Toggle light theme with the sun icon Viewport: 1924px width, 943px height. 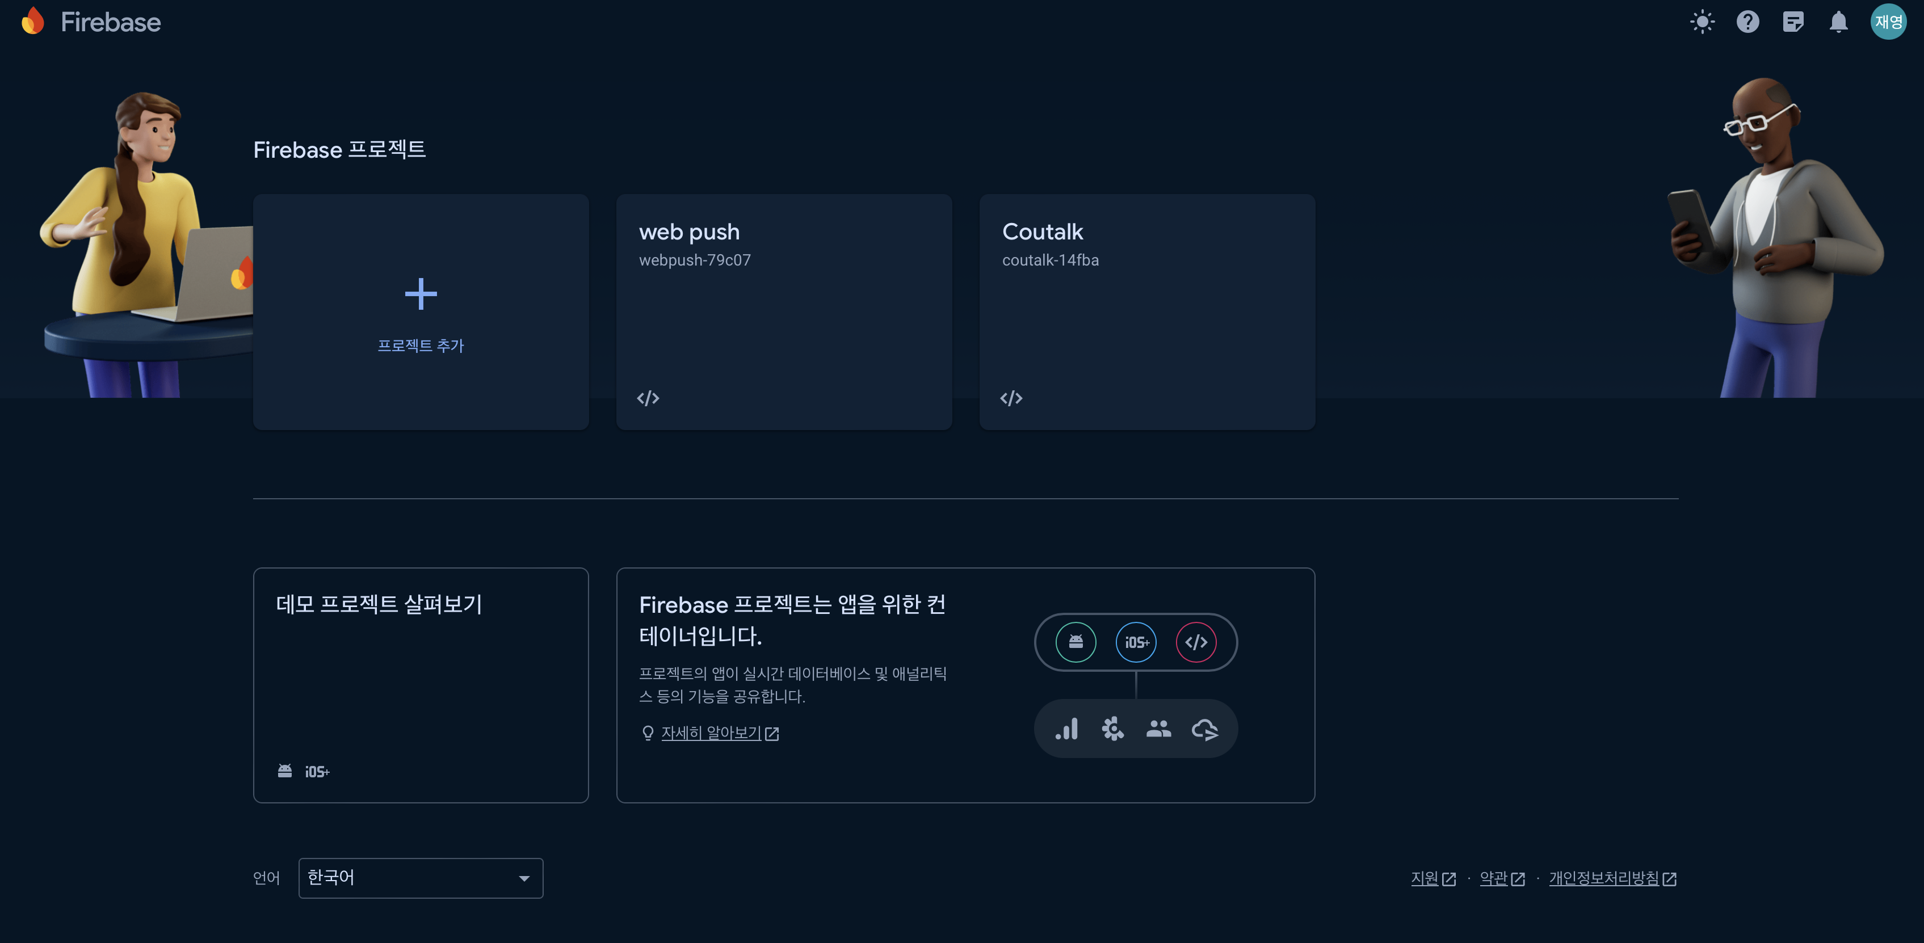[1703, 22]
